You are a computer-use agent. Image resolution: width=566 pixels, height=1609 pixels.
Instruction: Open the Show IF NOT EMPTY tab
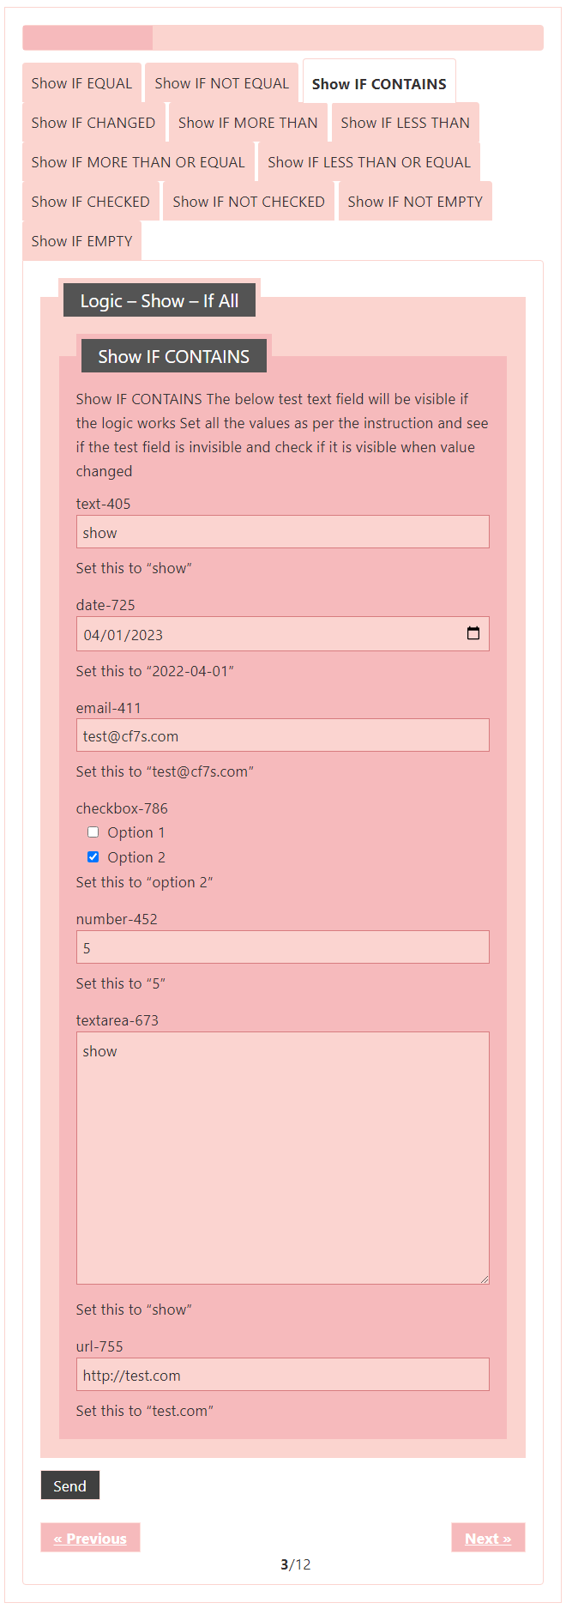pyautogui.click(x=415, y=202)
